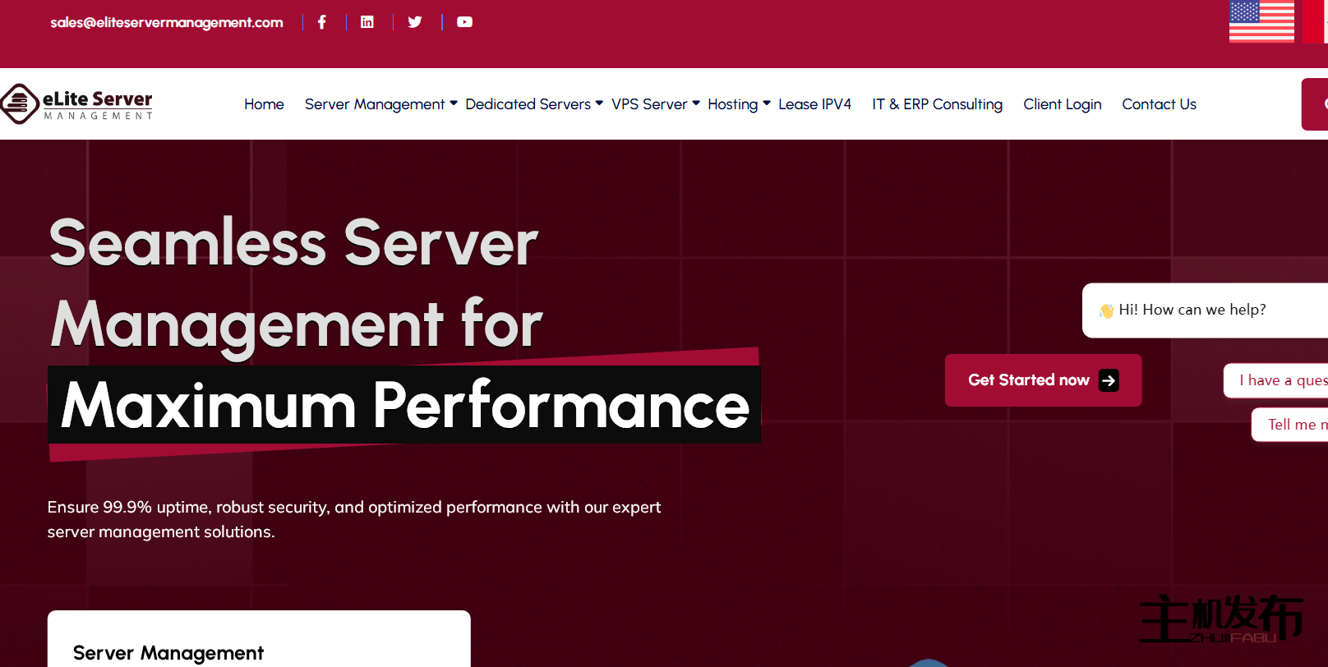This screenshot has width=1328, height=667.
Task: Click the eLite Server Management logo
Action: point(77,104)
